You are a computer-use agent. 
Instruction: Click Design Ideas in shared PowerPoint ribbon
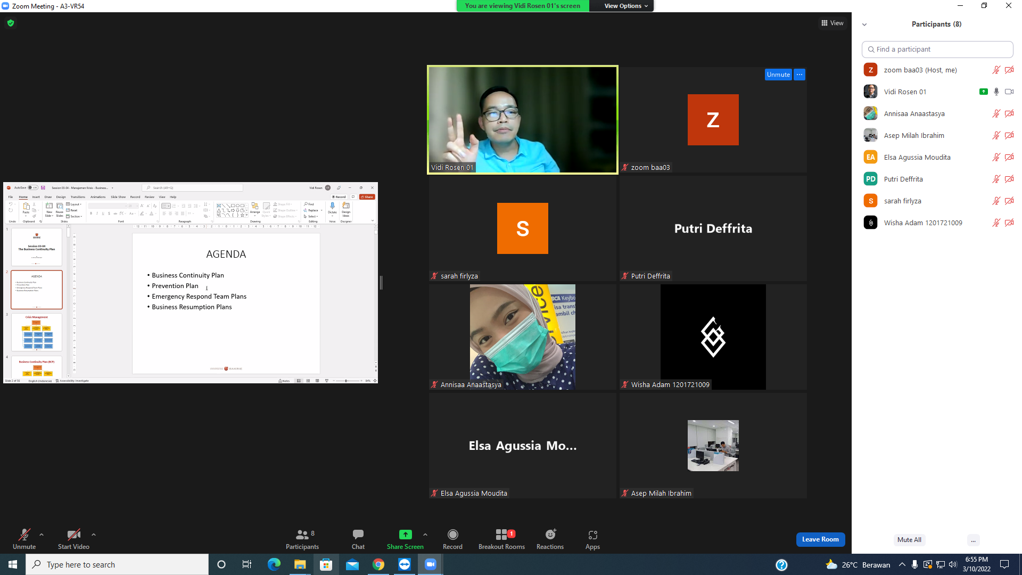[346, 209]
